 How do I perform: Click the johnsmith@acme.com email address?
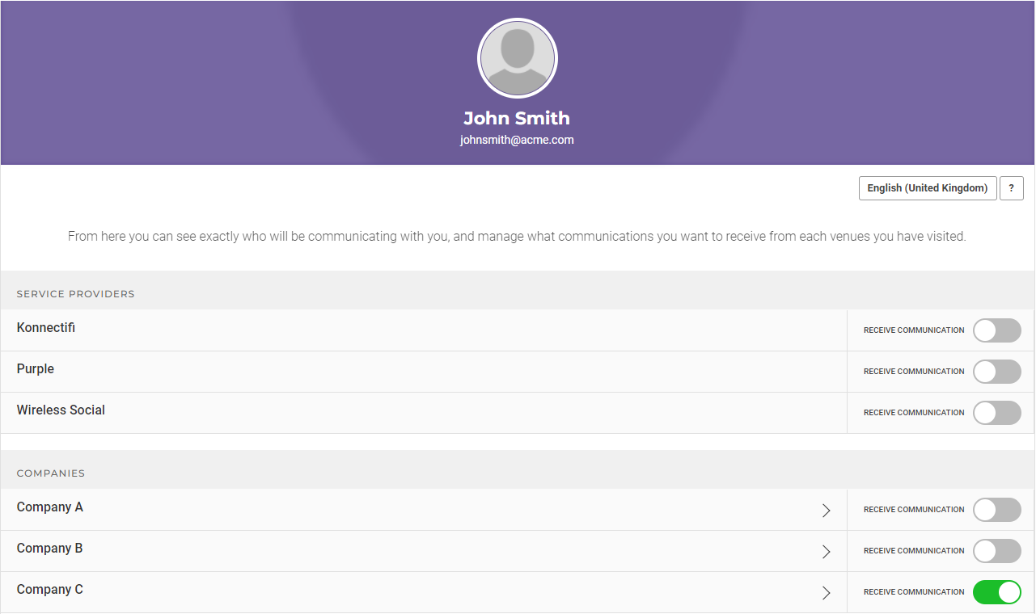point(517,140)
